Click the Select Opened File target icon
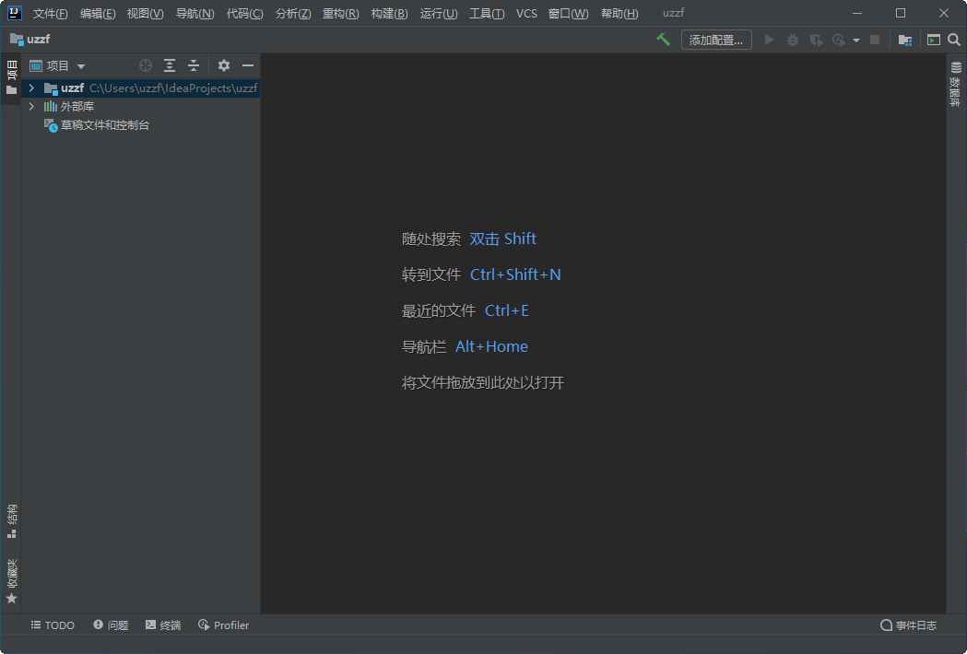 146,65
